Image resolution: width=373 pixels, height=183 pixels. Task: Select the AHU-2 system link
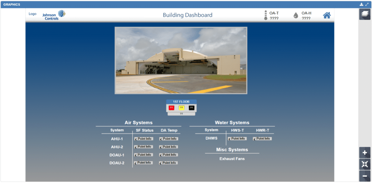coord(117,147)
